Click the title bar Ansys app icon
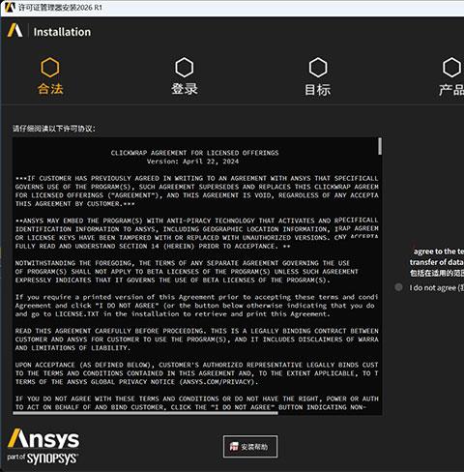The width and height of the screenshot is (464, 472). (x=10, y=7)
